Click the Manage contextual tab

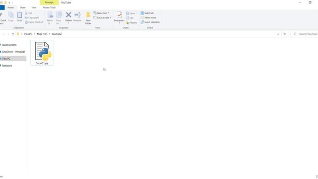[x=49, y=2]
